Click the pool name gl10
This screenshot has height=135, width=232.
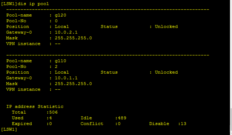point(60,61)
